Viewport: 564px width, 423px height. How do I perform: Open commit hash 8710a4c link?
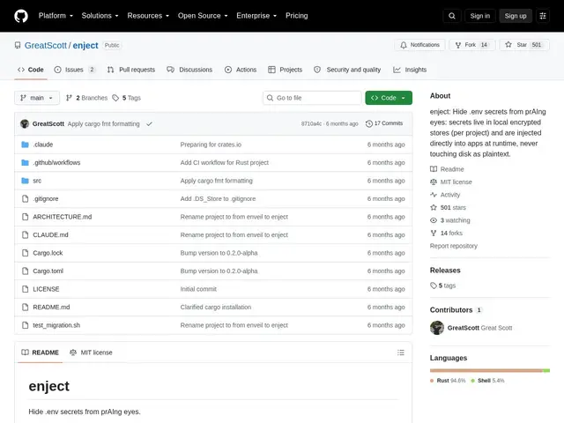311,123
